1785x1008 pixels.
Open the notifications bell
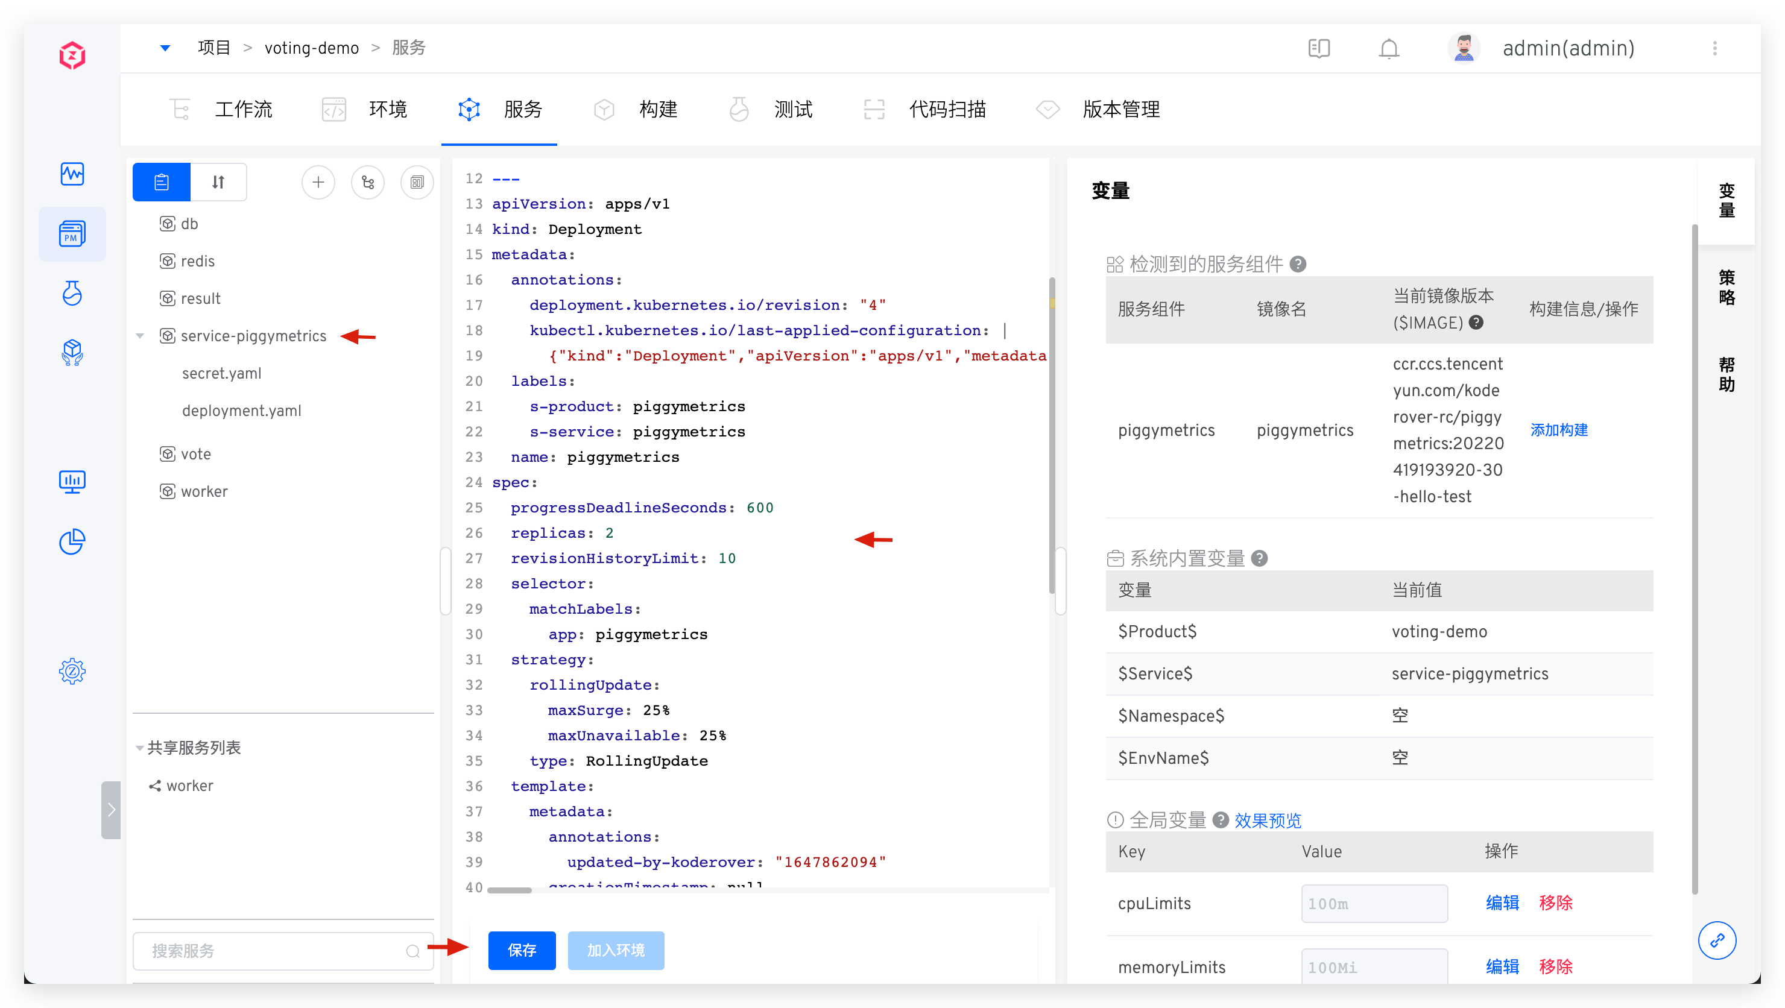tap(1389, 48)
